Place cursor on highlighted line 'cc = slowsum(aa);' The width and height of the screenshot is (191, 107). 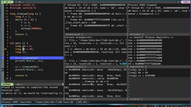(x=36, y=58)
